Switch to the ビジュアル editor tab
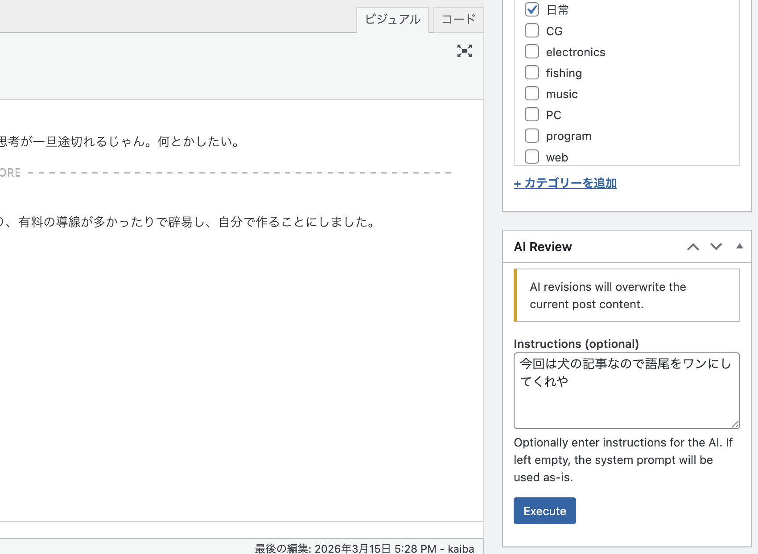 [392, 19]
